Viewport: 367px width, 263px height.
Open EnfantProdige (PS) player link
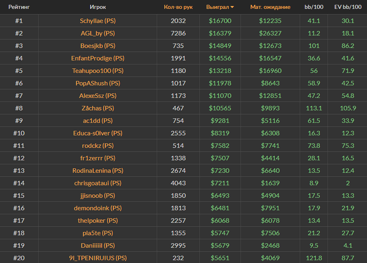click(x=98, y=58)
